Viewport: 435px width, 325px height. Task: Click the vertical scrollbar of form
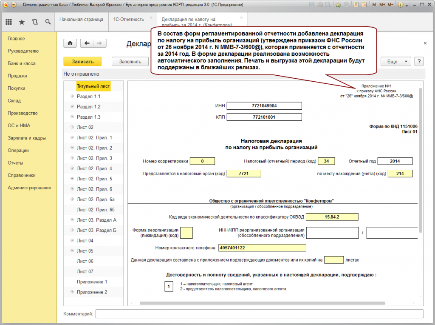point(421,160)
